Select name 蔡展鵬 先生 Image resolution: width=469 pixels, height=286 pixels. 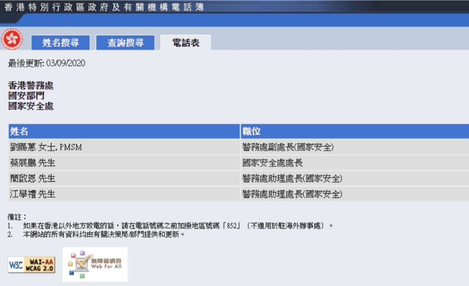[32, 163]
